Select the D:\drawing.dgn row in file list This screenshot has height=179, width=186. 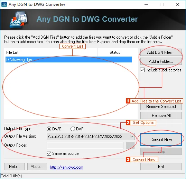[69, 60]
